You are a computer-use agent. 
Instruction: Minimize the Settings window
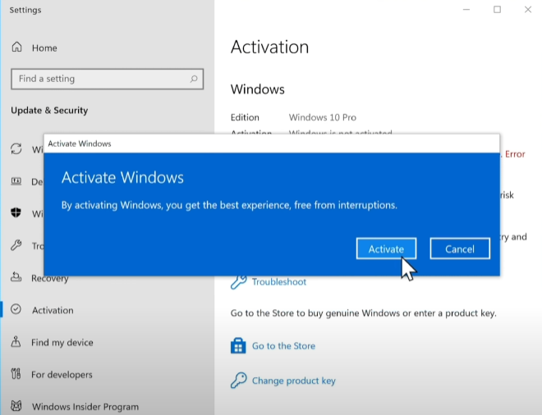tap(466, 10)
